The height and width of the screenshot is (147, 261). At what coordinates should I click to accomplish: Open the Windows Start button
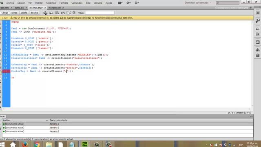tap(2, 144)
